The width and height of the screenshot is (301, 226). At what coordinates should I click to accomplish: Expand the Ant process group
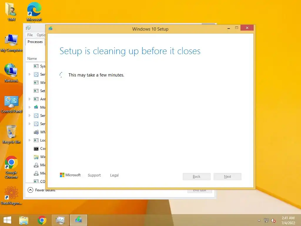point(30,99)
